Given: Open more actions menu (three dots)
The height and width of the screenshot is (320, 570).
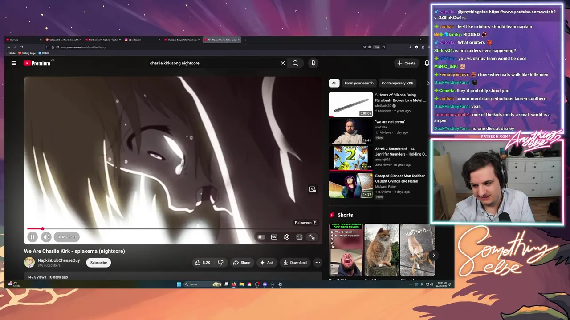Looking at the screenshot, I should point(318,263).
